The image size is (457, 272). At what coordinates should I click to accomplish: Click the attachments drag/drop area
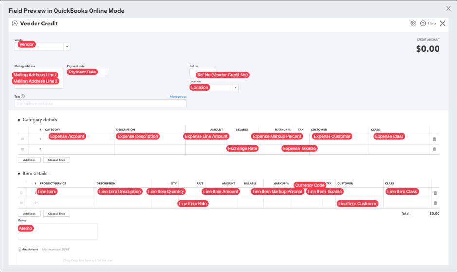(88, 260)
